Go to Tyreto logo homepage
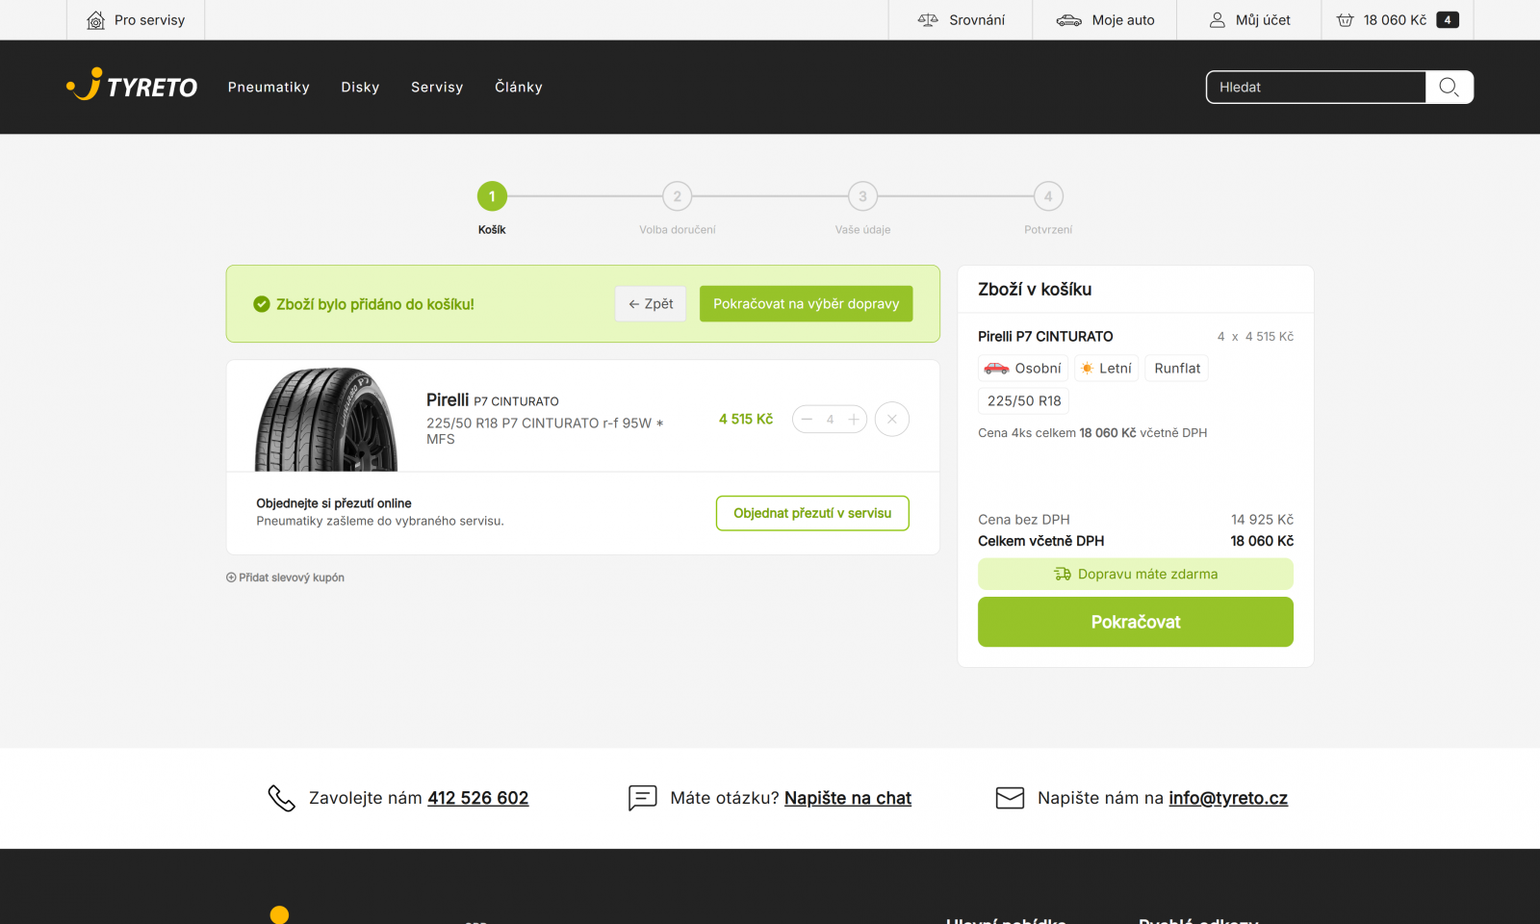Image resolution: width=1540 pixels, height=924 pixels. click(x=132, y=86)
